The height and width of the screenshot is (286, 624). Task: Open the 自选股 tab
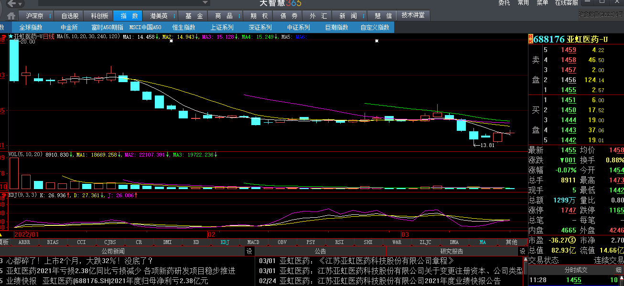click(x=70, y=16)
